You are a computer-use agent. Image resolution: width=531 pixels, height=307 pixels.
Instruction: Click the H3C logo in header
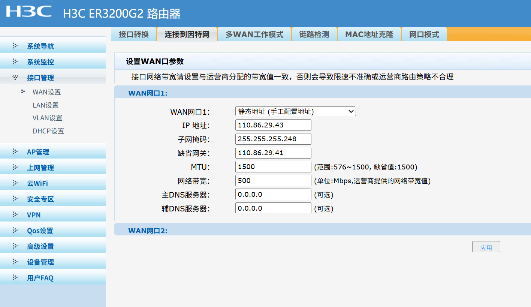29,12
